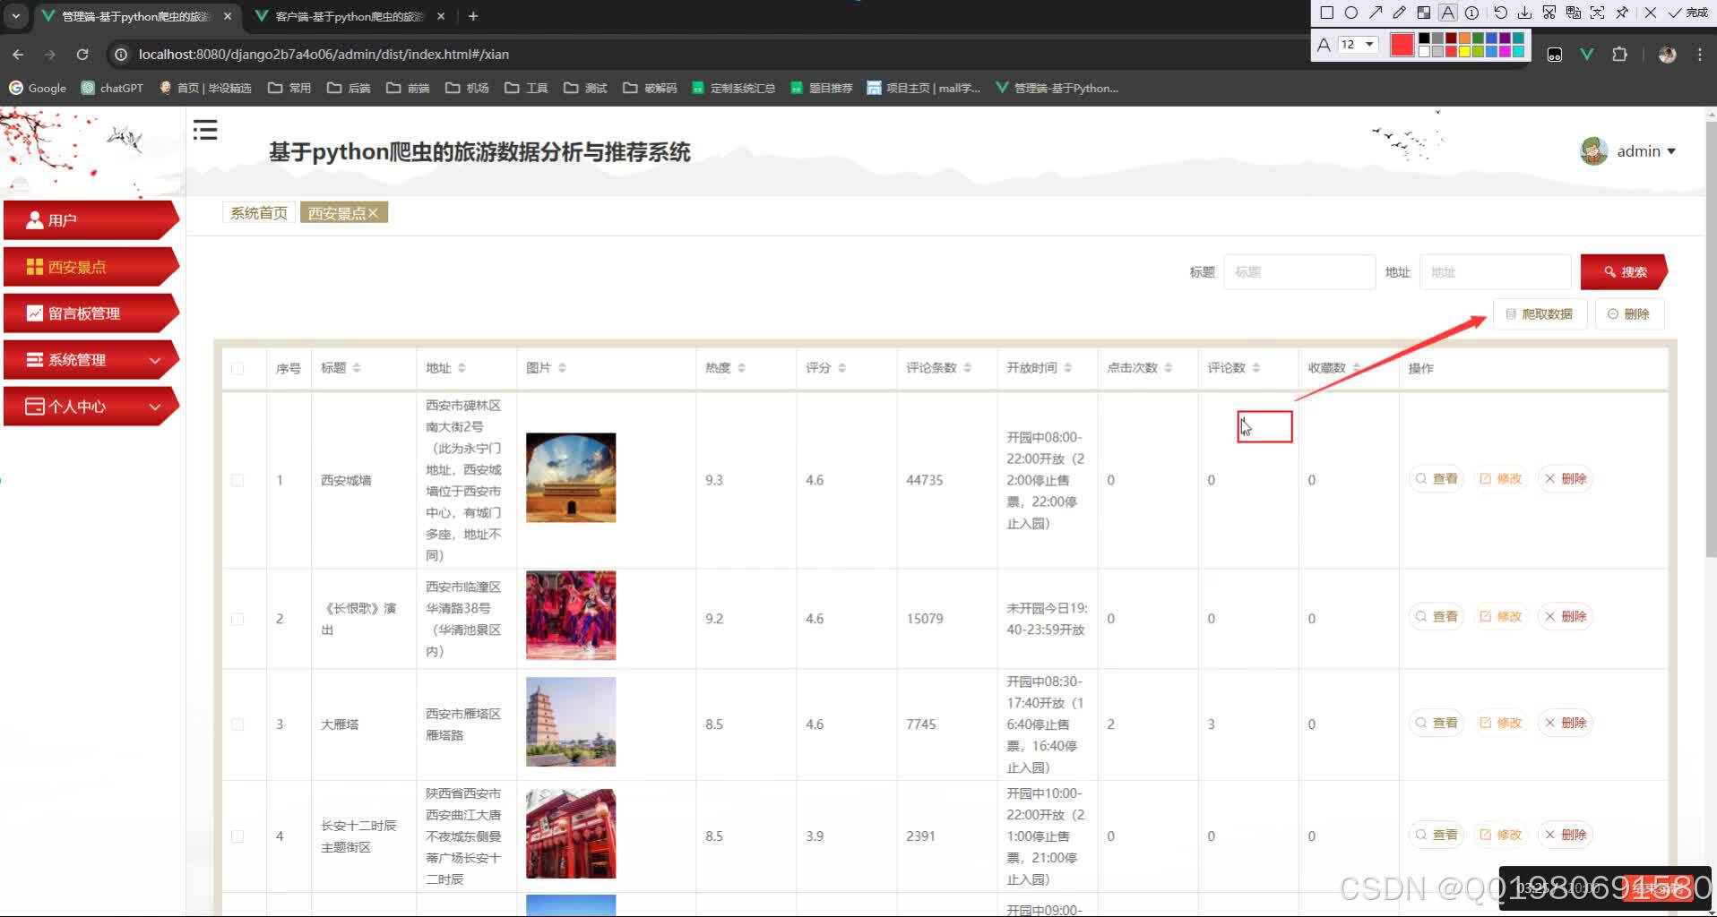Click 查看 for 西安城墙
Screen dimensions: 1717x917
pyautogui.click(x=1437, y=479)
